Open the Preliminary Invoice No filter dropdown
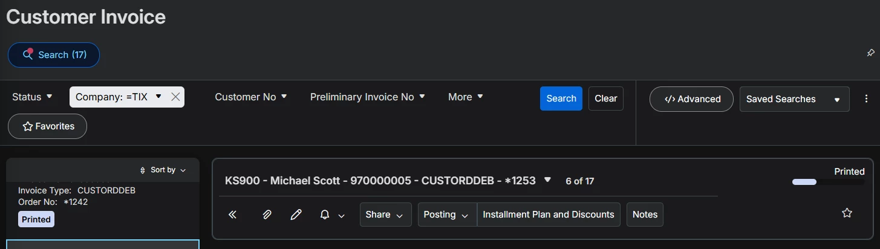This screenshot has height=249, width=880. 368,97
